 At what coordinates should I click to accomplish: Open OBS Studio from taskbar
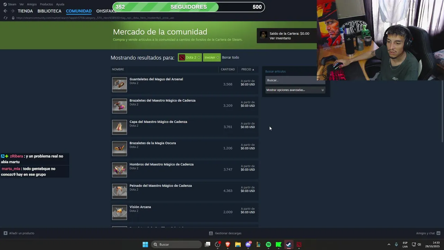(x=217, y=244)
